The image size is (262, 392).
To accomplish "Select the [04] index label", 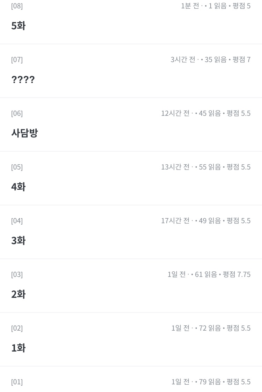I will [17, 221].
